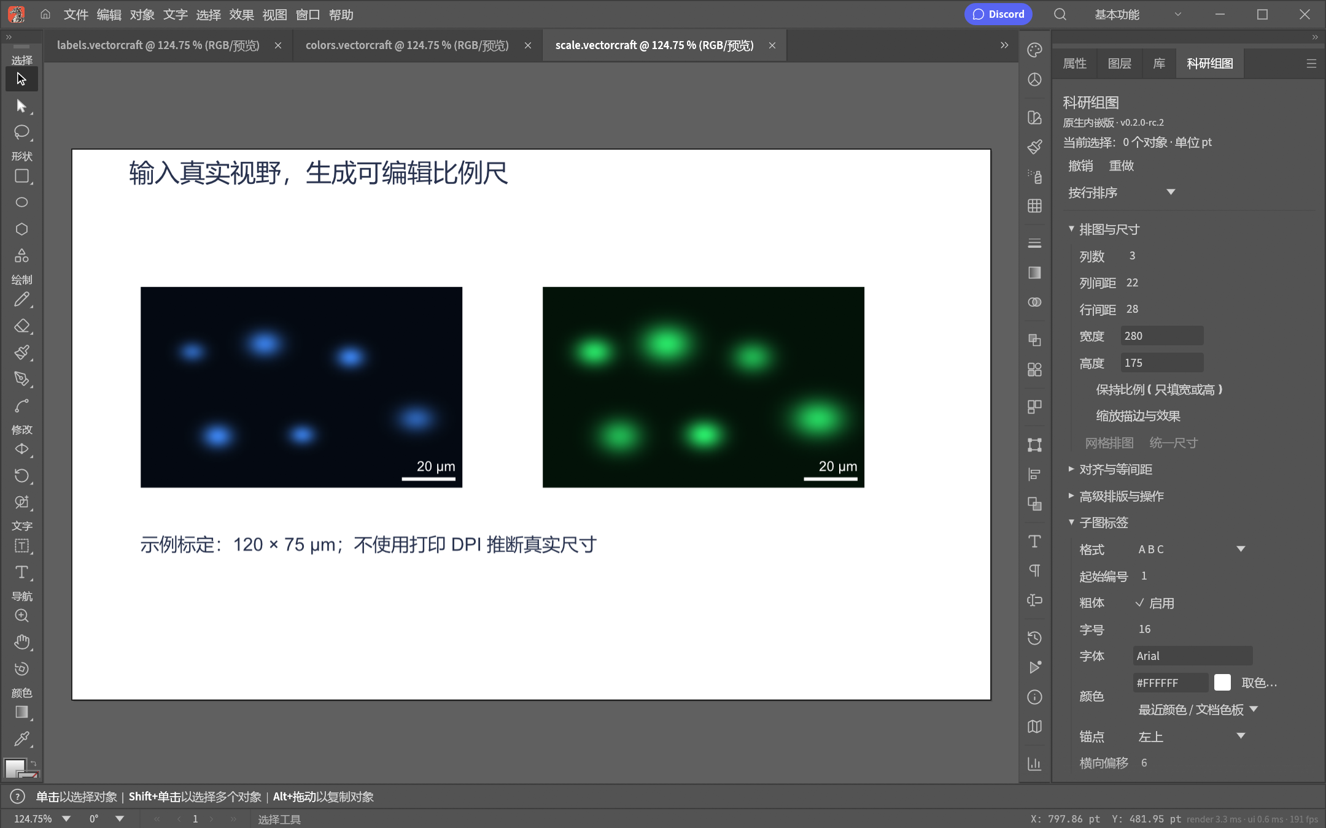Open the 基本功能 workspace dropdown
Screen dimensions: 1326x828
point(1138,14)
